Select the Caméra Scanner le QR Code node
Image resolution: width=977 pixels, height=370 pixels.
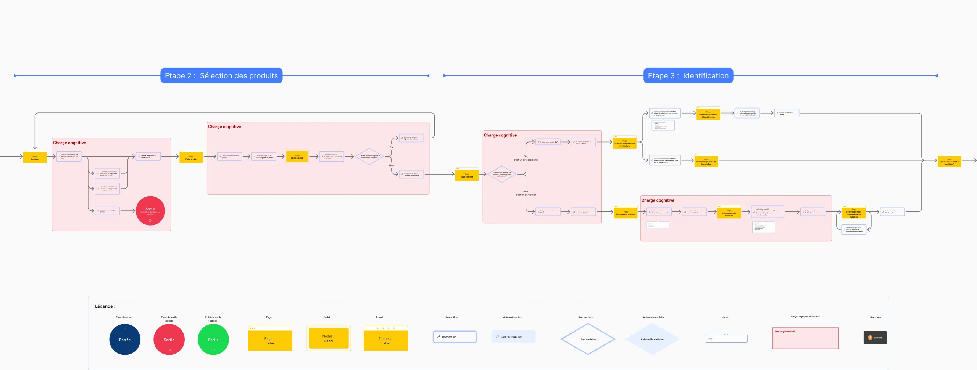pos(706,160)
